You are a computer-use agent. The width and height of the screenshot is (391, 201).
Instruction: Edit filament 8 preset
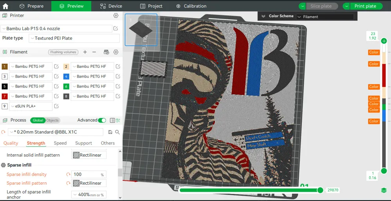[118, 96]
